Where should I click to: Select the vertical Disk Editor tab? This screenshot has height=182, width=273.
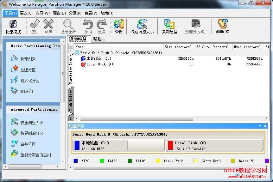(71, 100)
